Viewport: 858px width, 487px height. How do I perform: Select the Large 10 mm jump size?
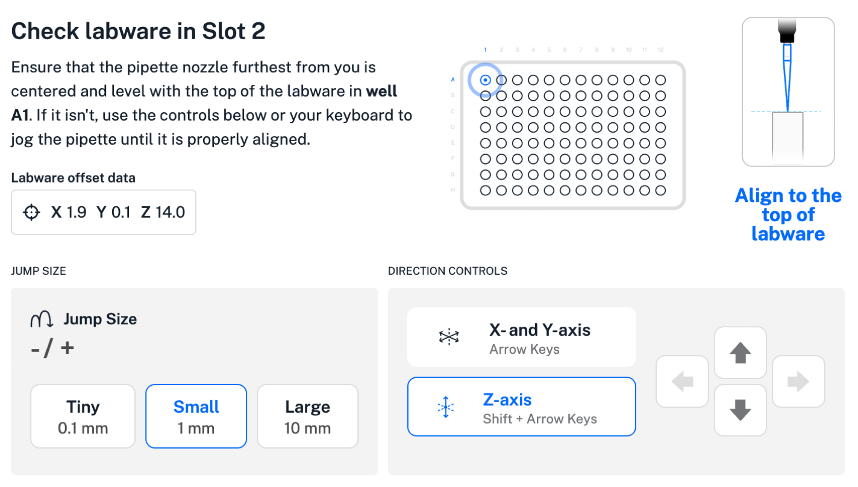click(x=307, y=416)
